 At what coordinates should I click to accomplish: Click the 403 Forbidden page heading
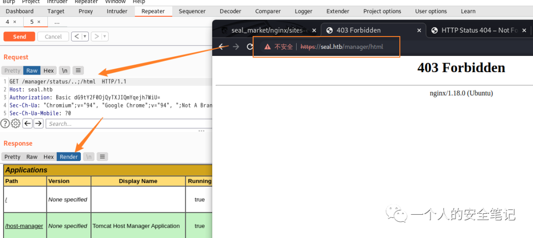(461, 68)
